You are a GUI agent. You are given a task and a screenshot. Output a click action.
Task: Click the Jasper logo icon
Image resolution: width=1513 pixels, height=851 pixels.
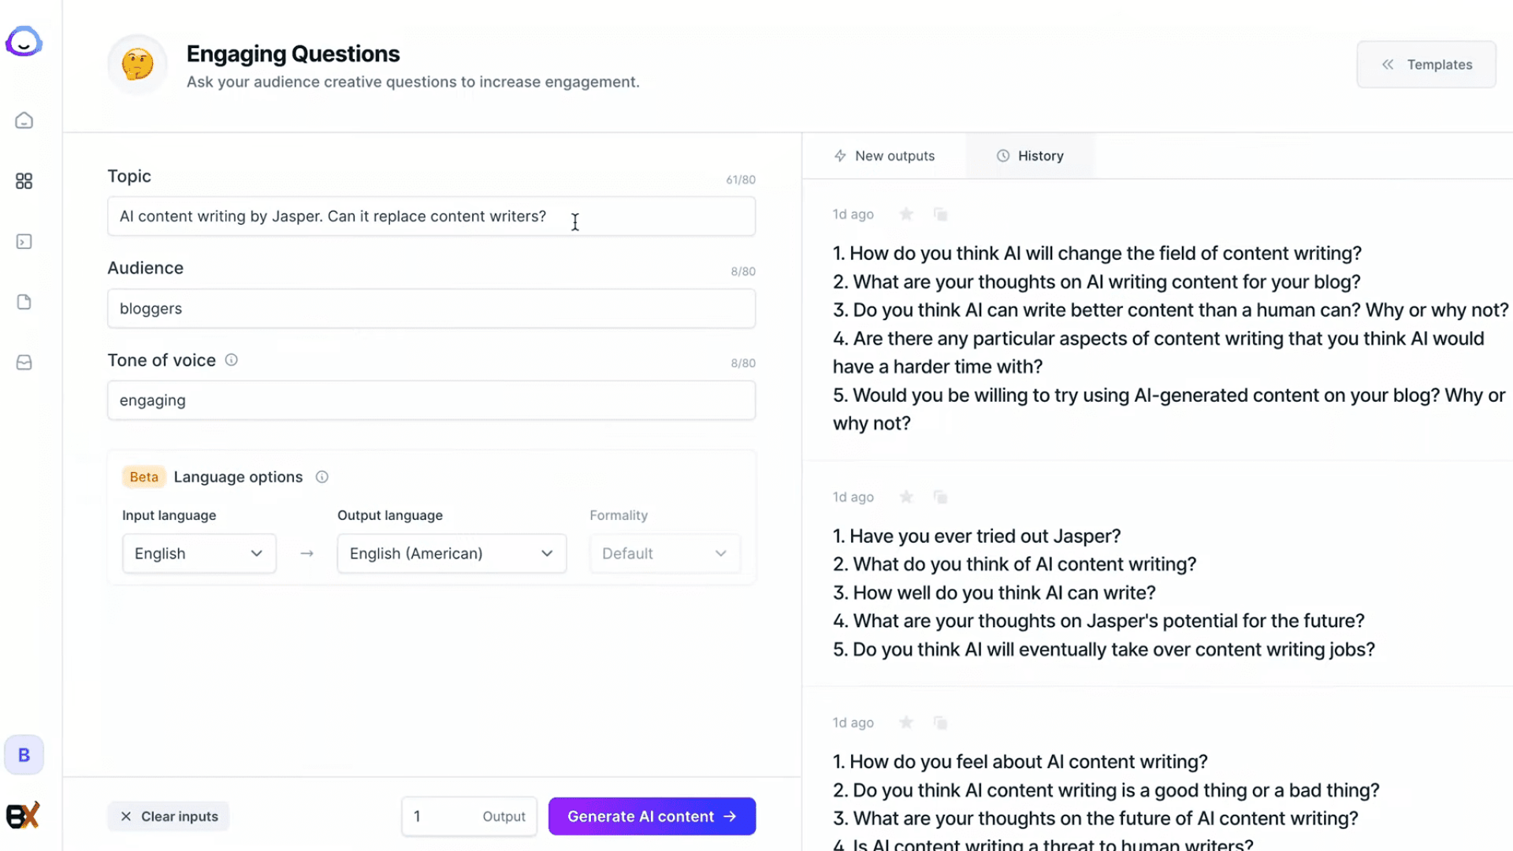(24, 42)
